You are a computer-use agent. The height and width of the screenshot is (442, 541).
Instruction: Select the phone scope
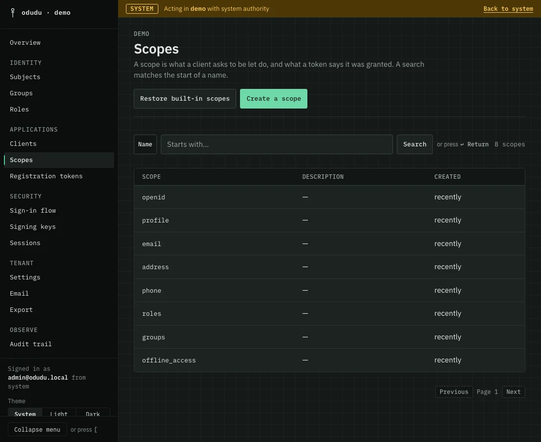pyautogui.click(x=330, y=290)
